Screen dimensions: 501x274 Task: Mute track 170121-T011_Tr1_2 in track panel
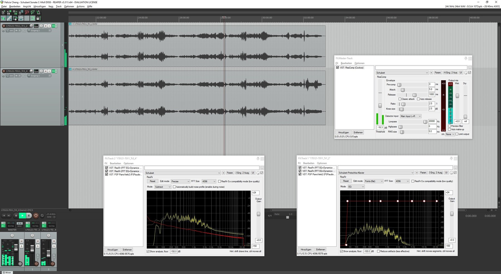46,26
